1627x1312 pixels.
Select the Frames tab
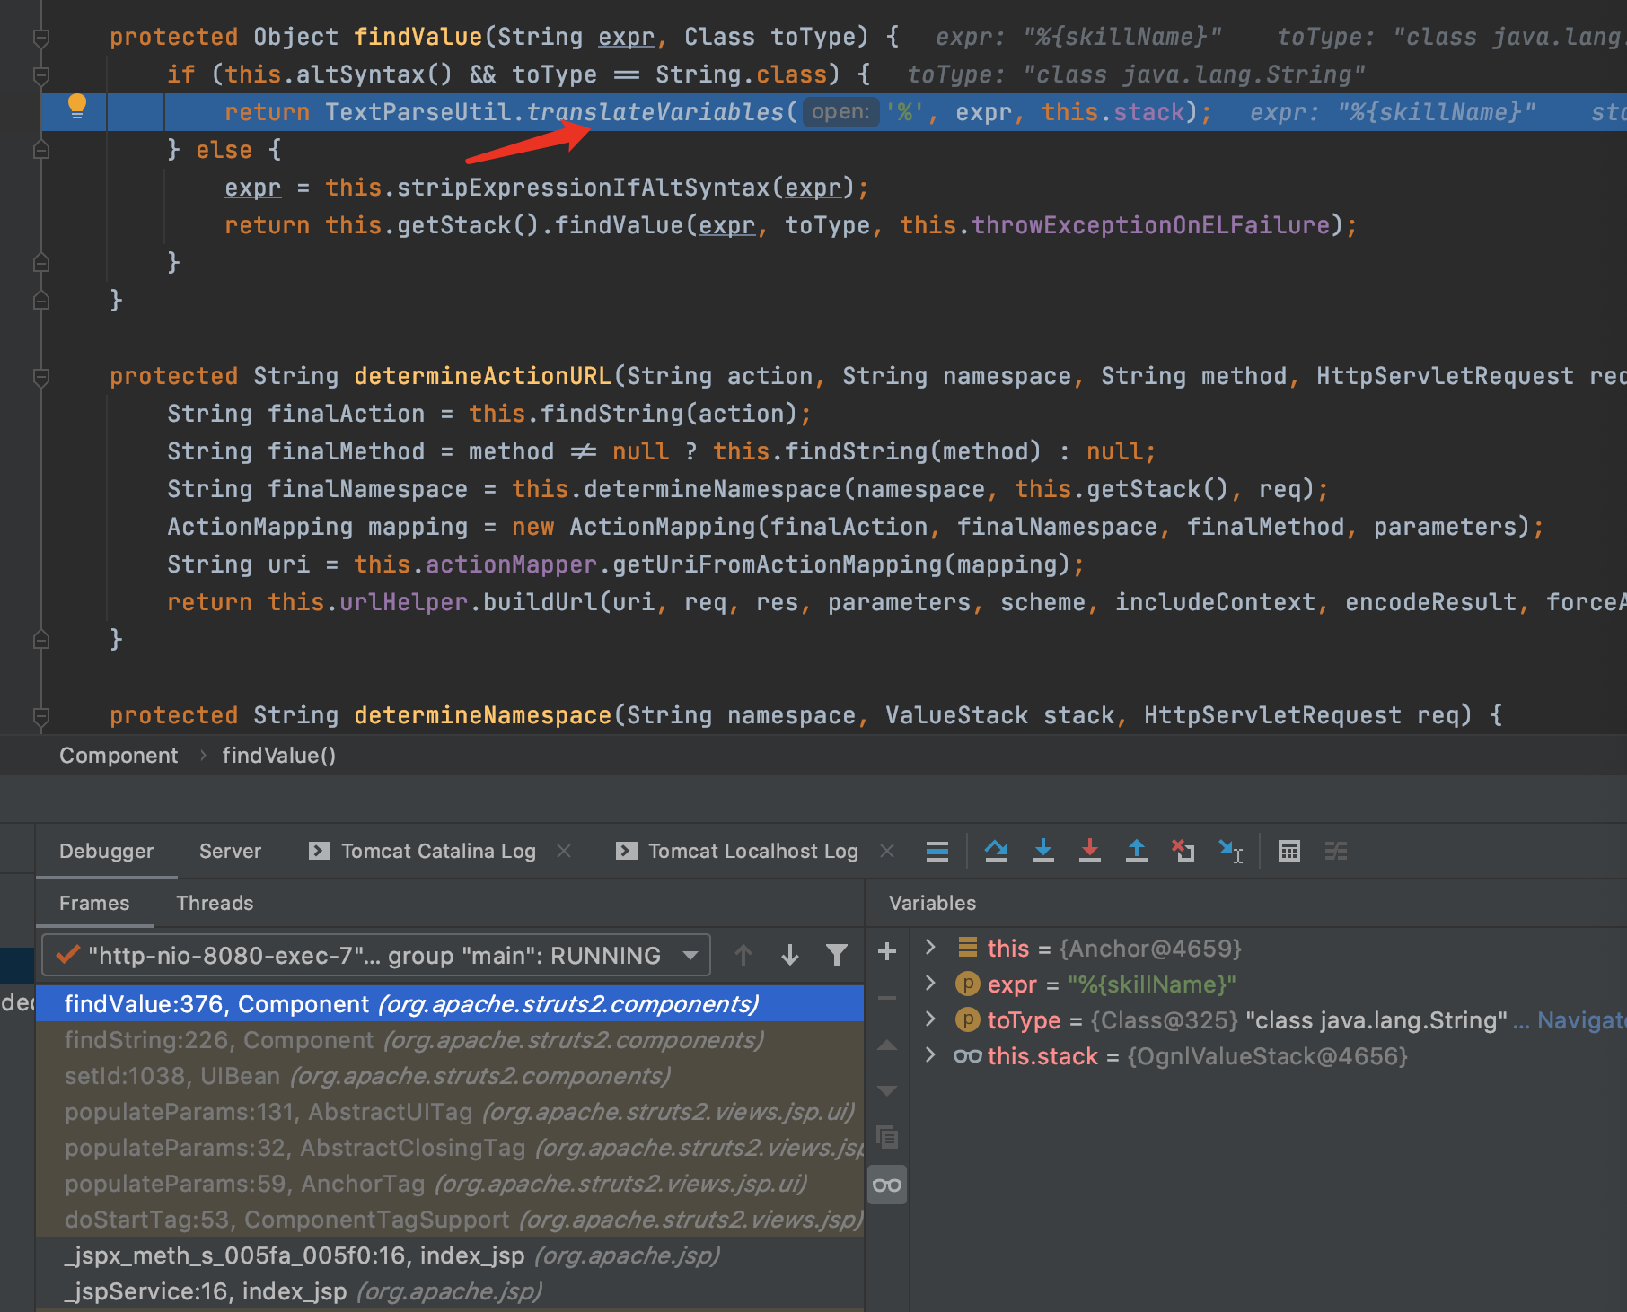tap(94, 903)
